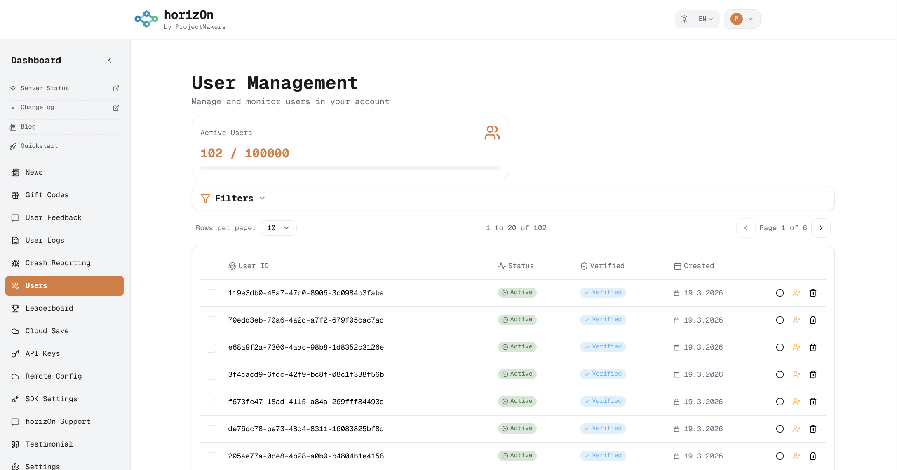Collapse the Dashboard sidebar
The height and width of the screenshot is (470, 897).
110,61
